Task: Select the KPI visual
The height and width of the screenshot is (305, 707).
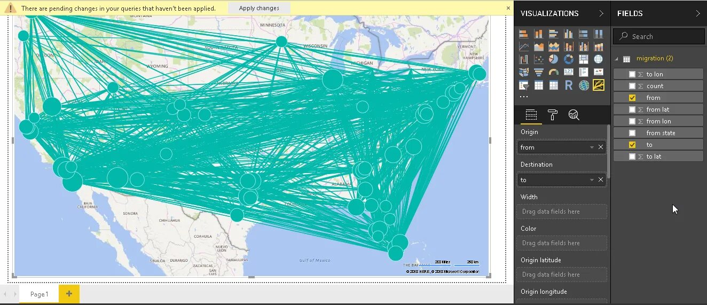Action: pos(598,72)
